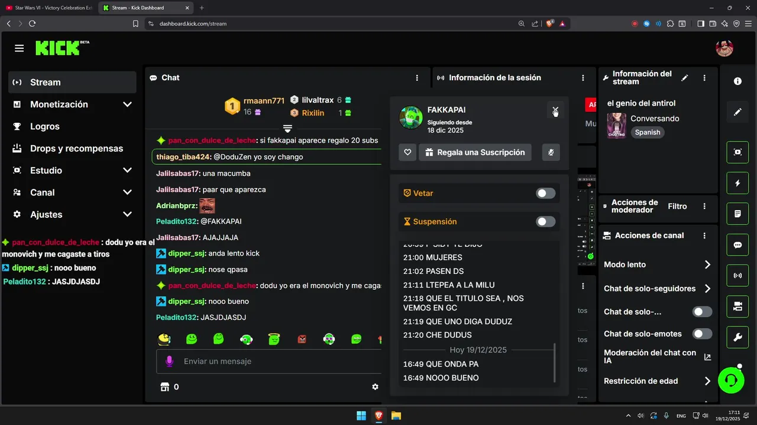Click the document notes icon in right sidebar
The height and width of the screenshot is (425, 757).
click(737, 214)
